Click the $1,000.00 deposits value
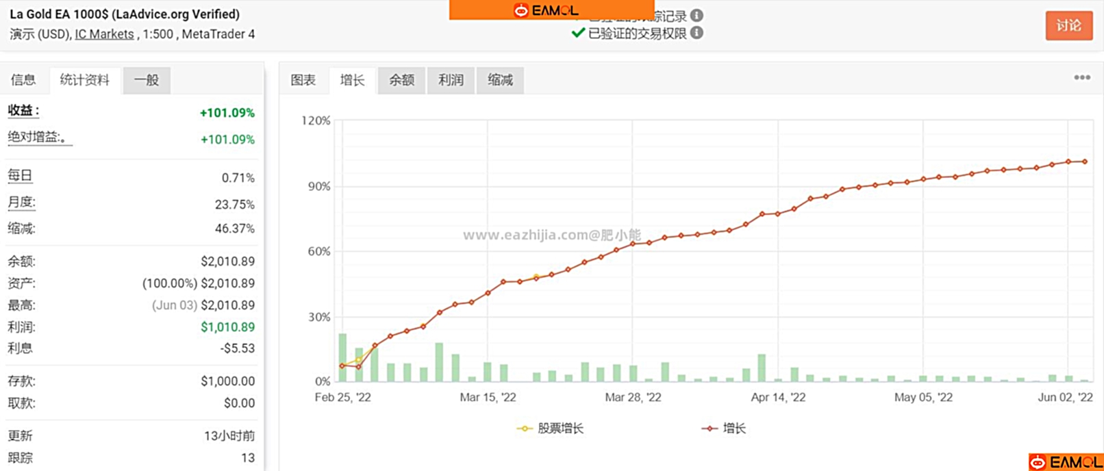This screenshot has width=1104, height=471. (227, 381)
